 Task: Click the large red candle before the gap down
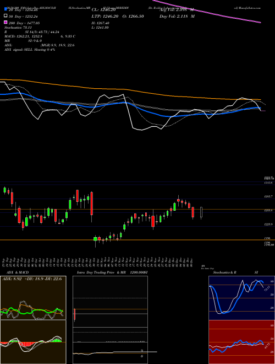coord(92,204)
